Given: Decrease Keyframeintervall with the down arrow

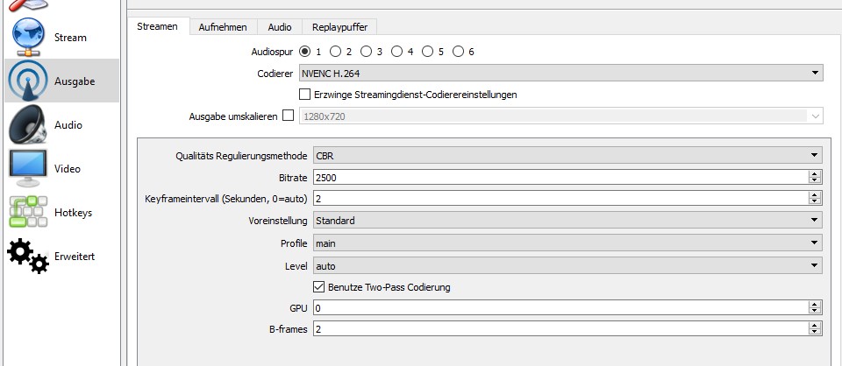Looking at the screenshot, I should pyautogui.click(x=815, y=202).
